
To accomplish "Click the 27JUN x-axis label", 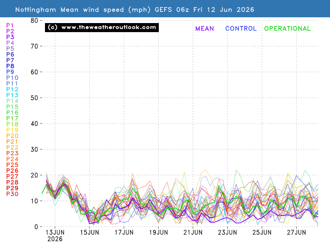I will point(297,233).
